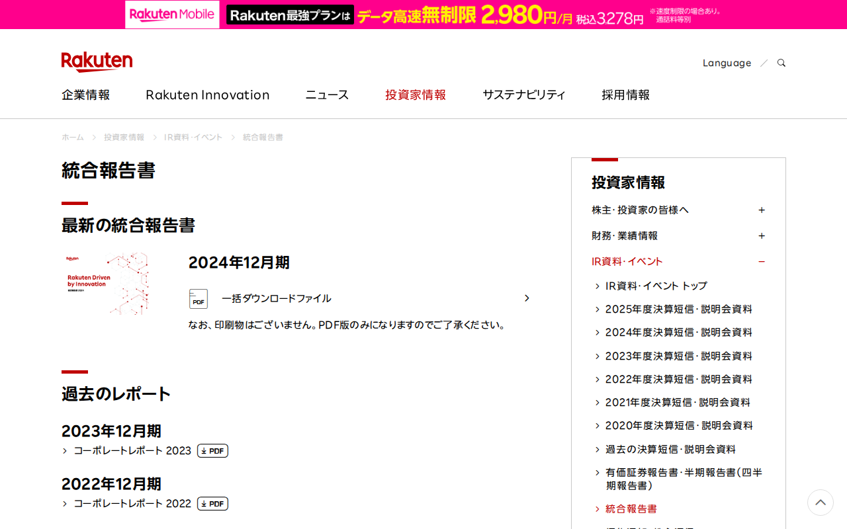Viewport: 847px width, 529px height.
Task: Download PDF badge for コーポレートレポート 2023
Action: pyautogui.click(x=212, y=451)
